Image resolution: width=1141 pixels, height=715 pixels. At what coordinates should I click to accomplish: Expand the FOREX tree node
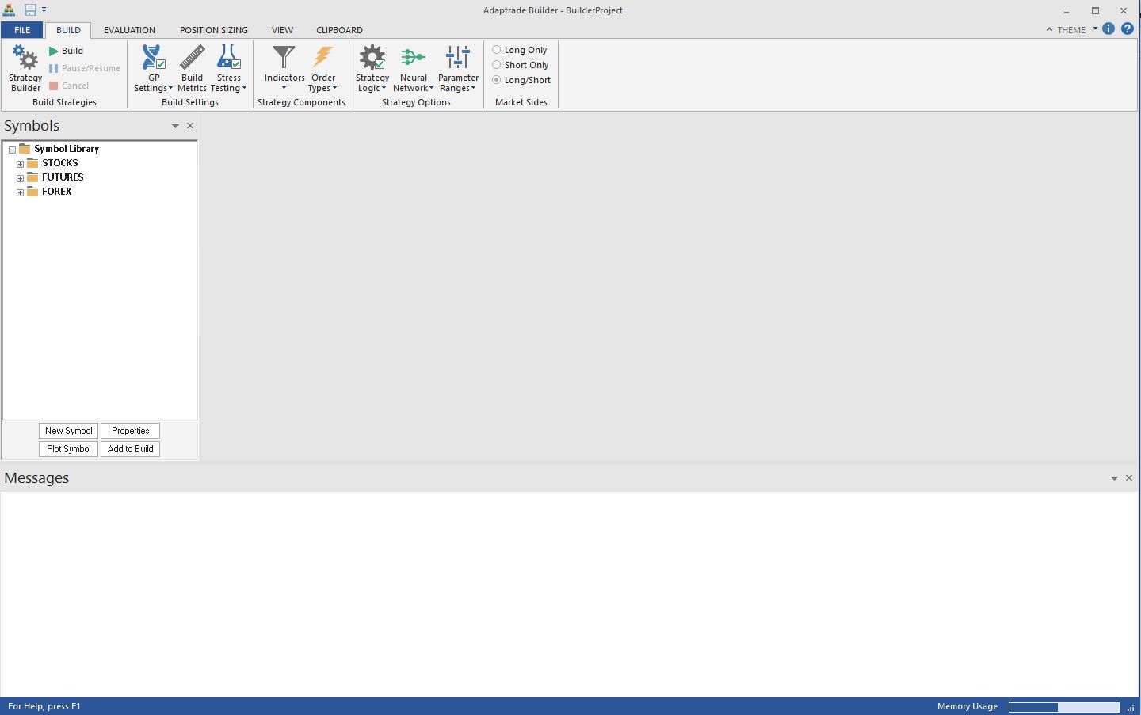(x=20, y=192)
